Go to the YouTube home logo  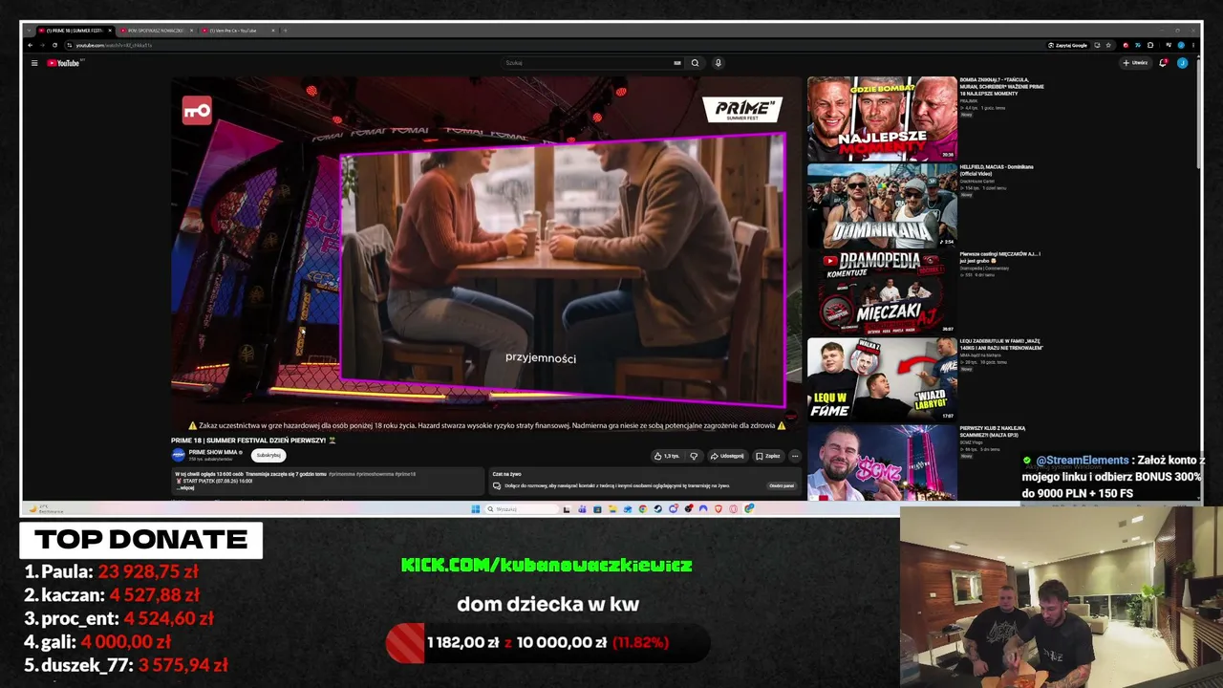tap(65, 63)
